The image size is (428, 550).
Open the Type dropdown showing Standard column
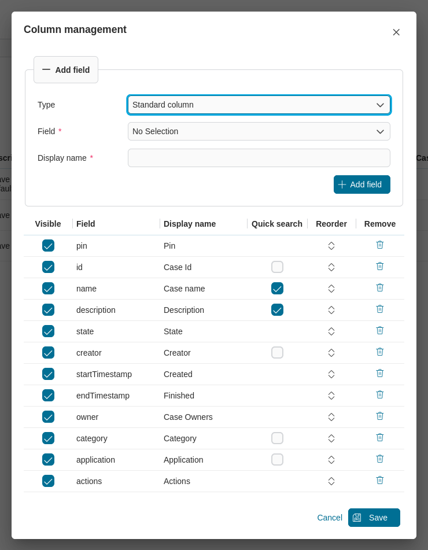[x=259, y=105]
